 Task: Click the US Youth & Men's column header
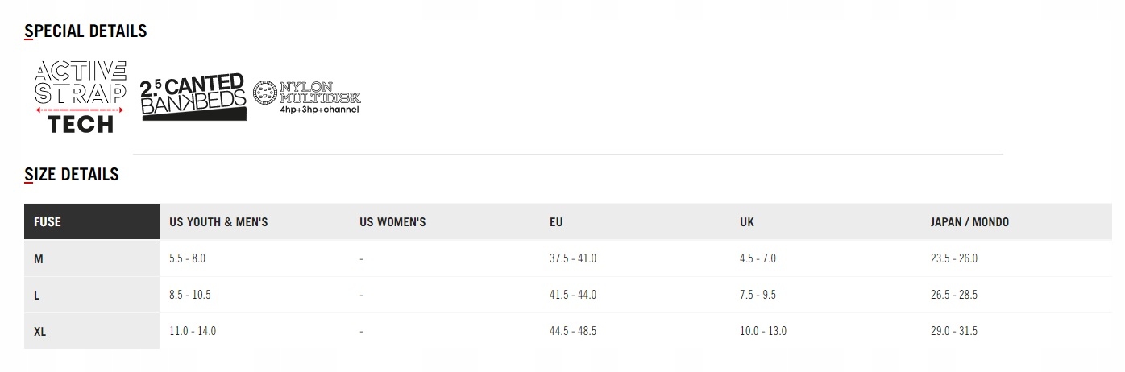[218, 222]
